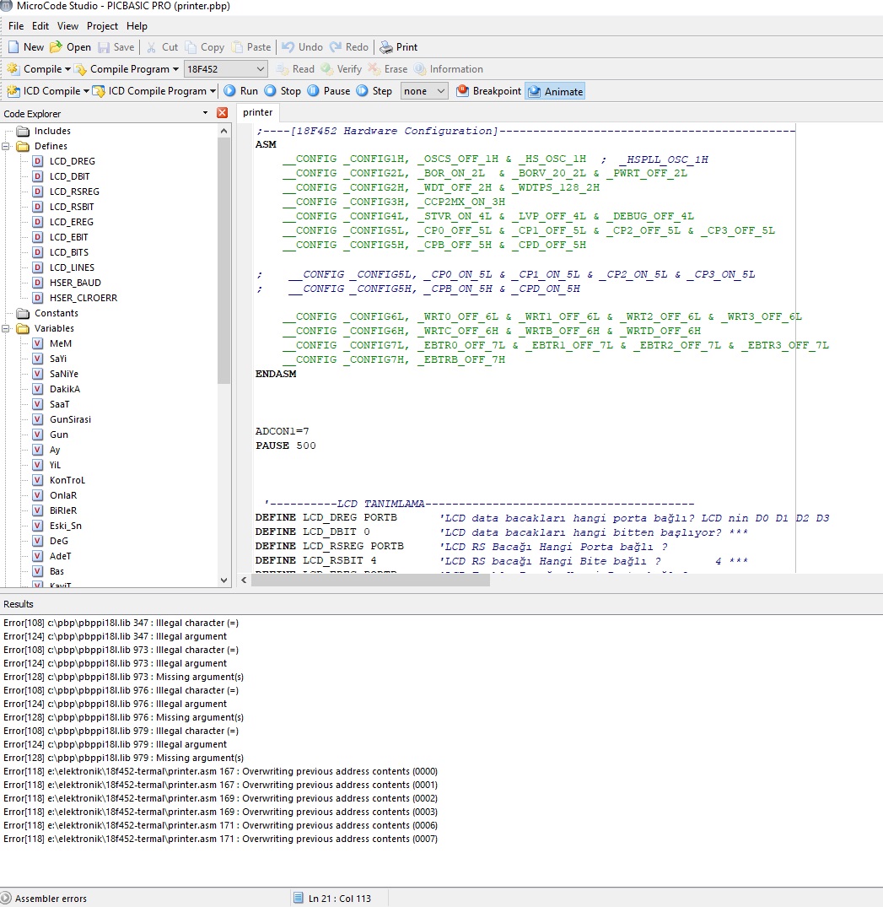Open the Project menu
Viewport: 883px width, 907px height.
(102, 26)
